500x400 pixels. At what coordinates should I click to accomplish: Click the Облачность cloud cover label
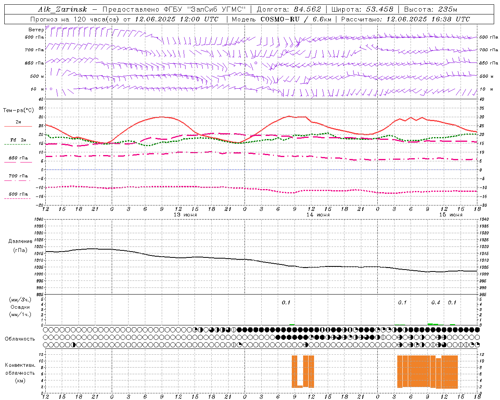click(x=20, y=339)
